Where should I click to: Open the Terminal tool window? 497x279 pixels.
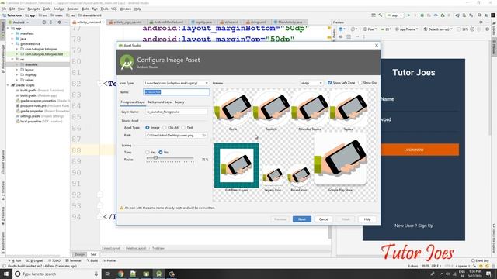(x=73, y=260)
